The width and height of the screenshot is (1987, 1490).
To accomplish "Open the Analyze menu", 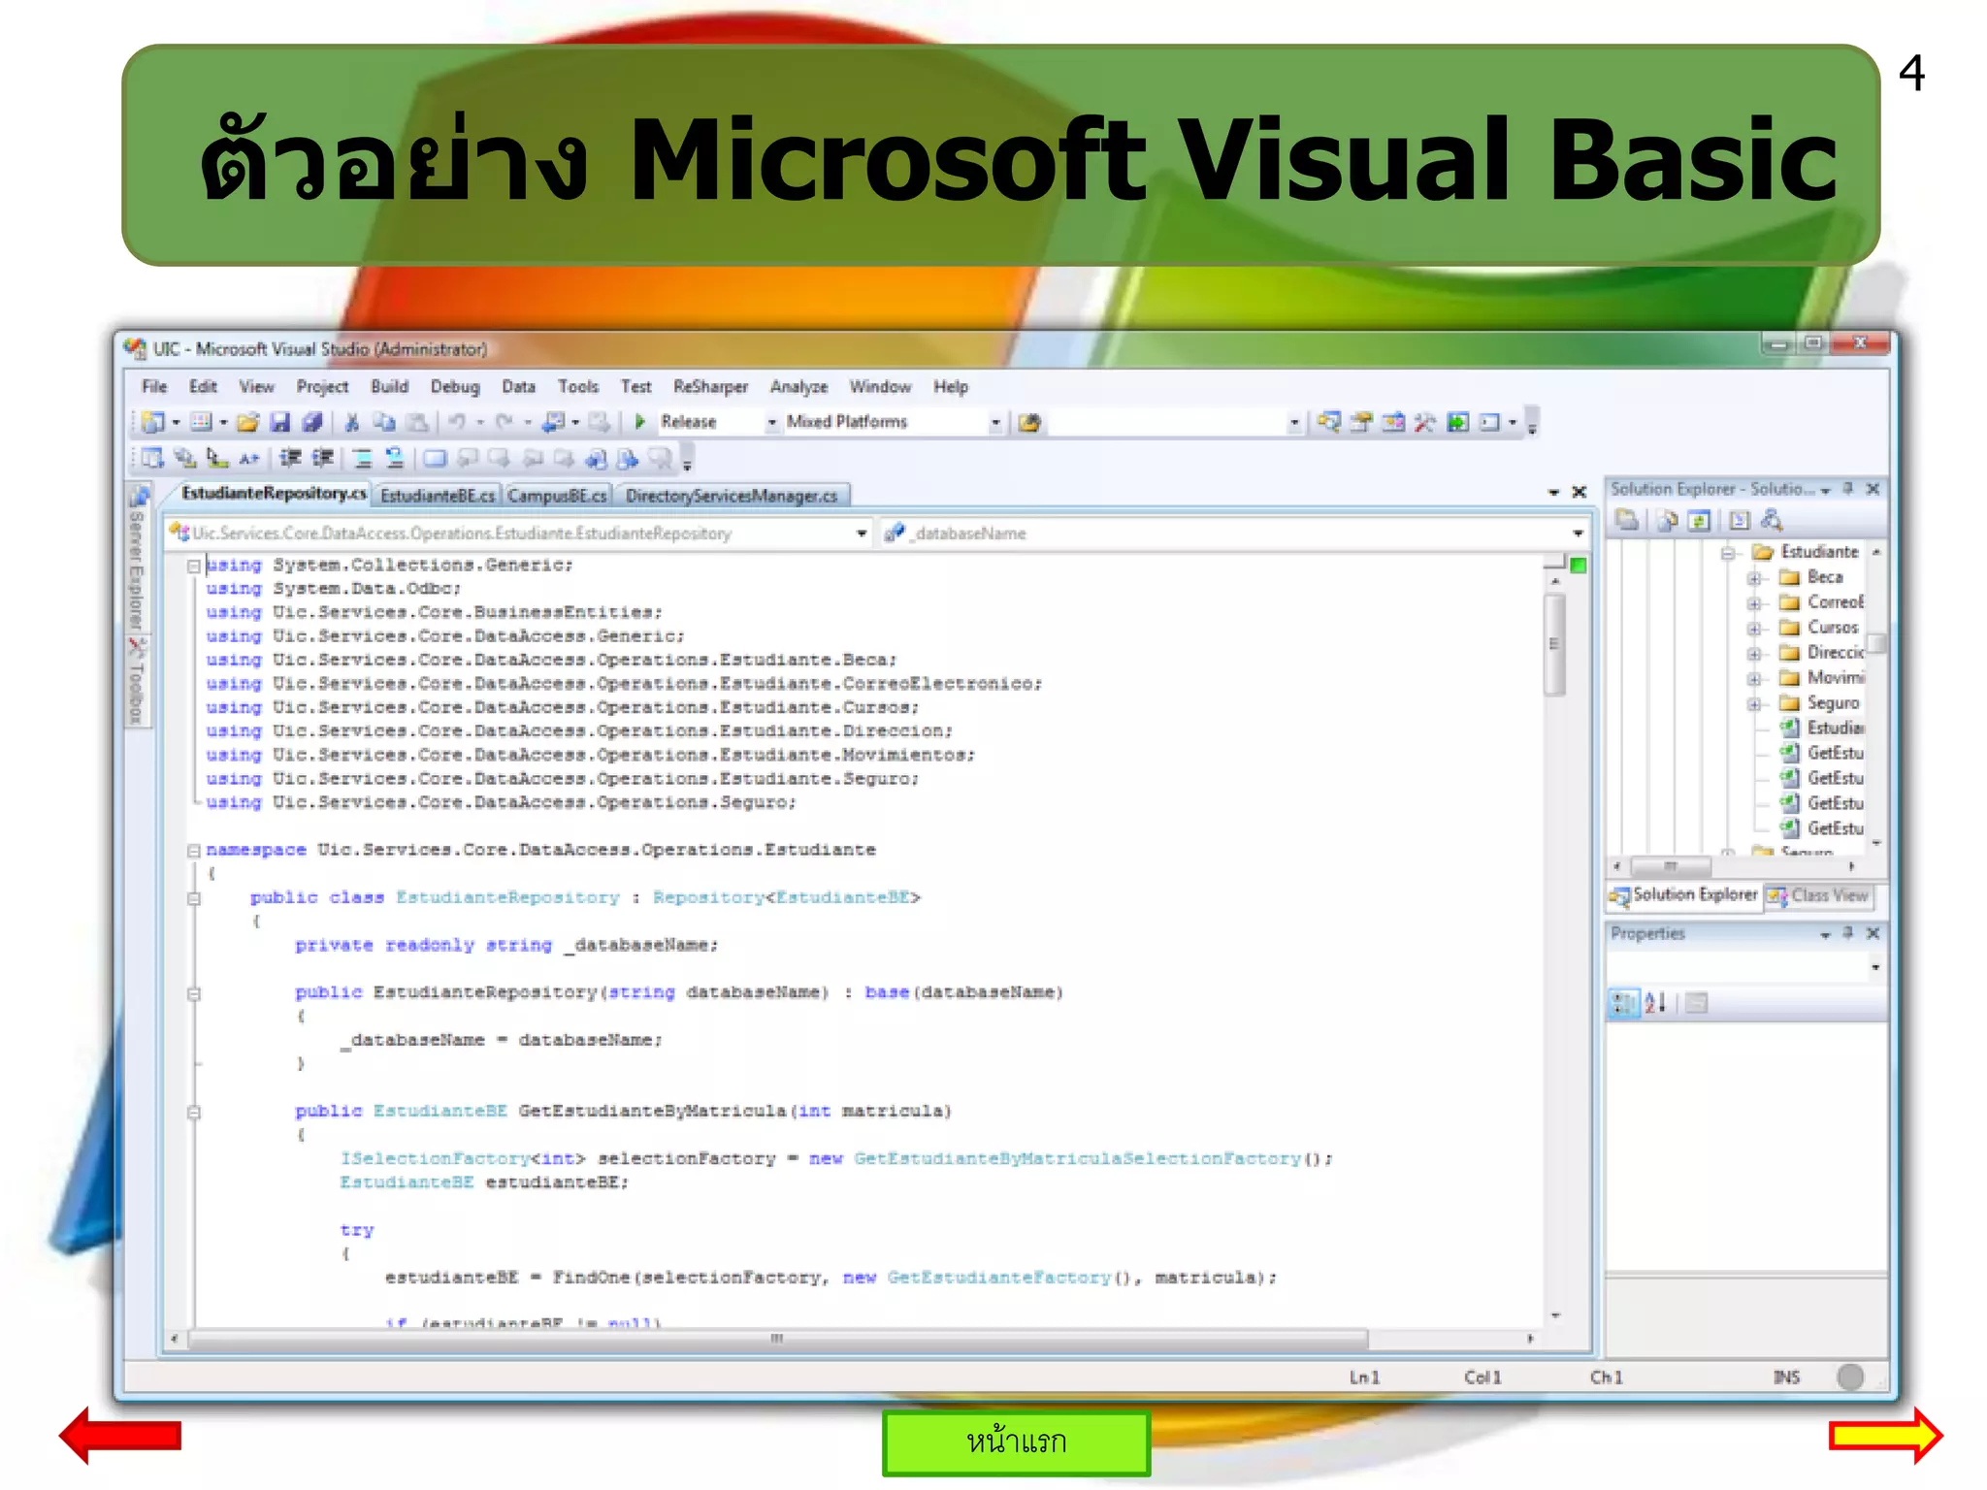I will pyautogui.click(x=798, y=386).
